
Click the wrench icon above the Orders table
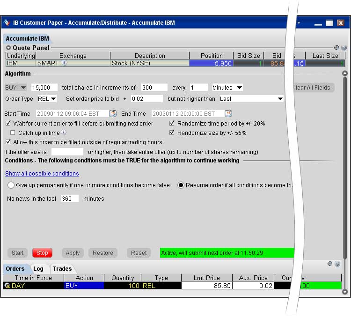pyautogui.click(x=330, y=264)
